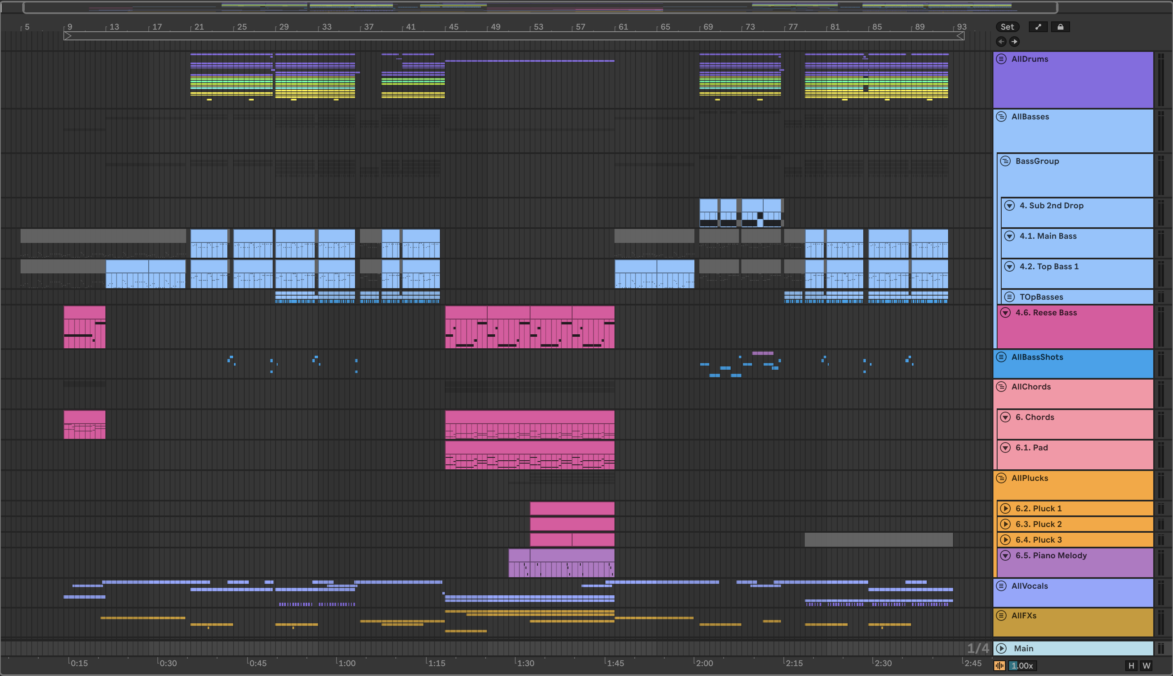The image size is (1173, 676).
Task: Click the AllBassShots group fold icon
Action: pyautogui.click(x=1001, y=357)
